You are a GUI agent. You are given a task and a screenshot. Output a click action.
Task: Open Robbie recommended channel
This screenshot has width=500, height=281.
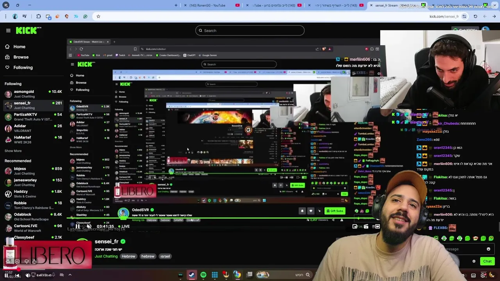[33, 205]
